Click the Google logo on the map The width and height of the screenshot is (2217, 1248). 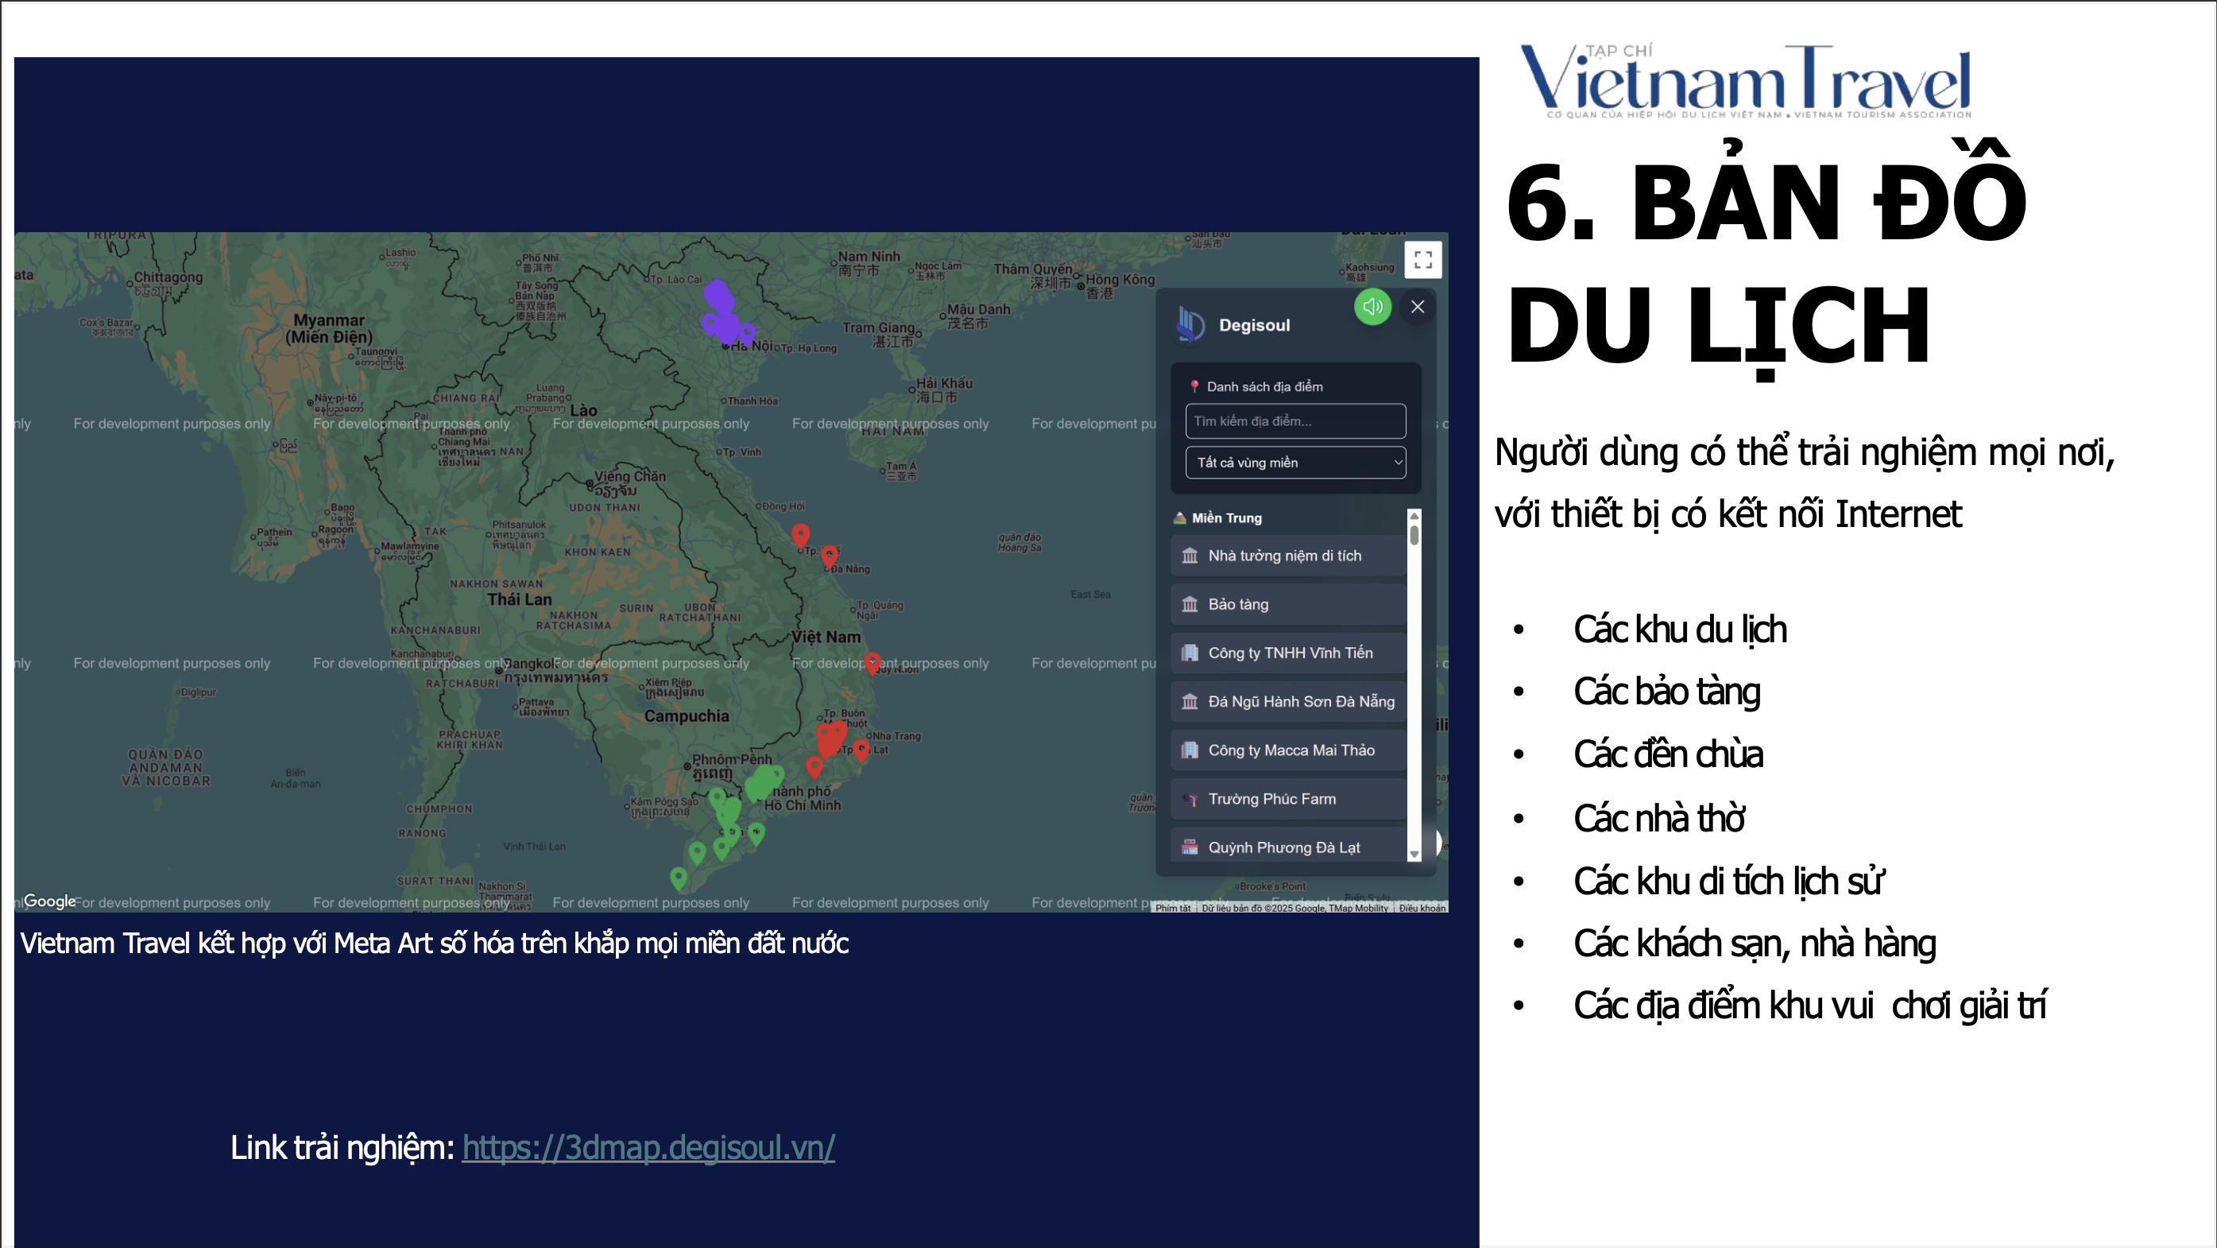click(x=49, y=901)
